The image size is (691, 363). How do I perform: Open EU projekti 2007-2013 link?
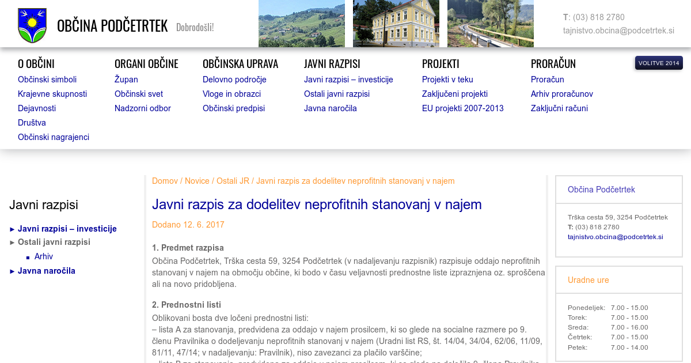(x=462, y=108)
